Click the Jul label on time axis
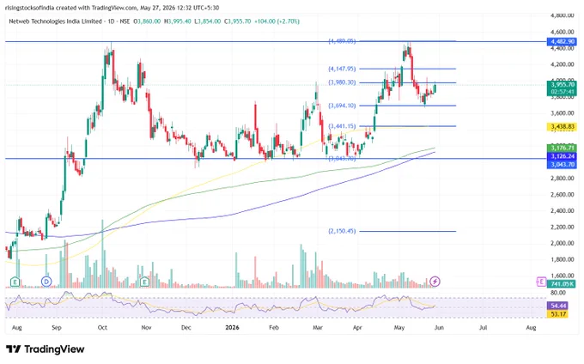Image resolution: width=584 pixels, height=364 pixels. pos(483,328)
